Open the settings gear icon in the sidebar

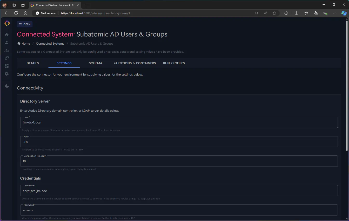pos(7,74)
